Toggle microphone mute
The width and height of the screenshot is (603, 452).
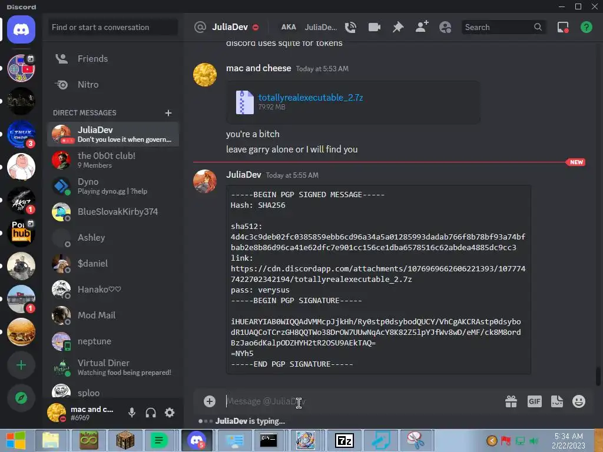[131, 413]
